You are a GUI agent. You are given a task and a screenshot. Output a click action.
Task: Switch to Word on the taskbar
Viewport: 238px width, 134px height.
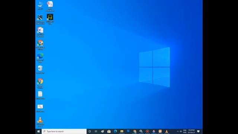coord(128,131)
